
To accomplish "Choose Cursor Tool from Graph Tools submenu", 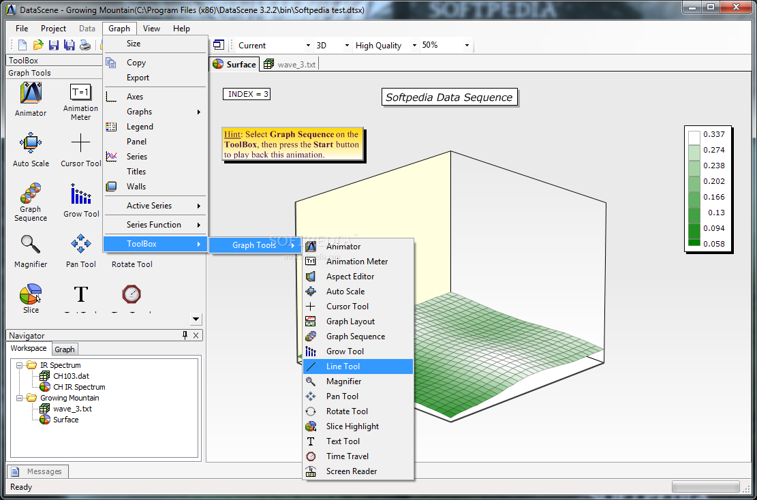I will [358, 307].
